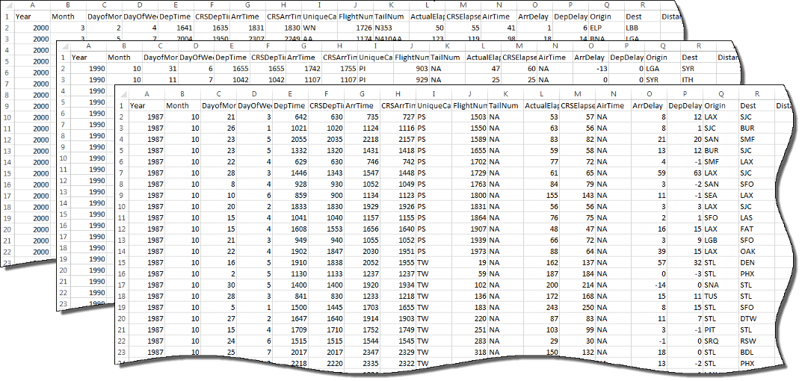Click the LAS destination cell
Image resolution: width=802 pixels, height=381 pixels.
756,218
